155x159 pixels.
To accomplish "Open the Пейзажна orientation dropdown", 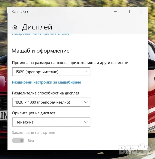I will [51, 122].
